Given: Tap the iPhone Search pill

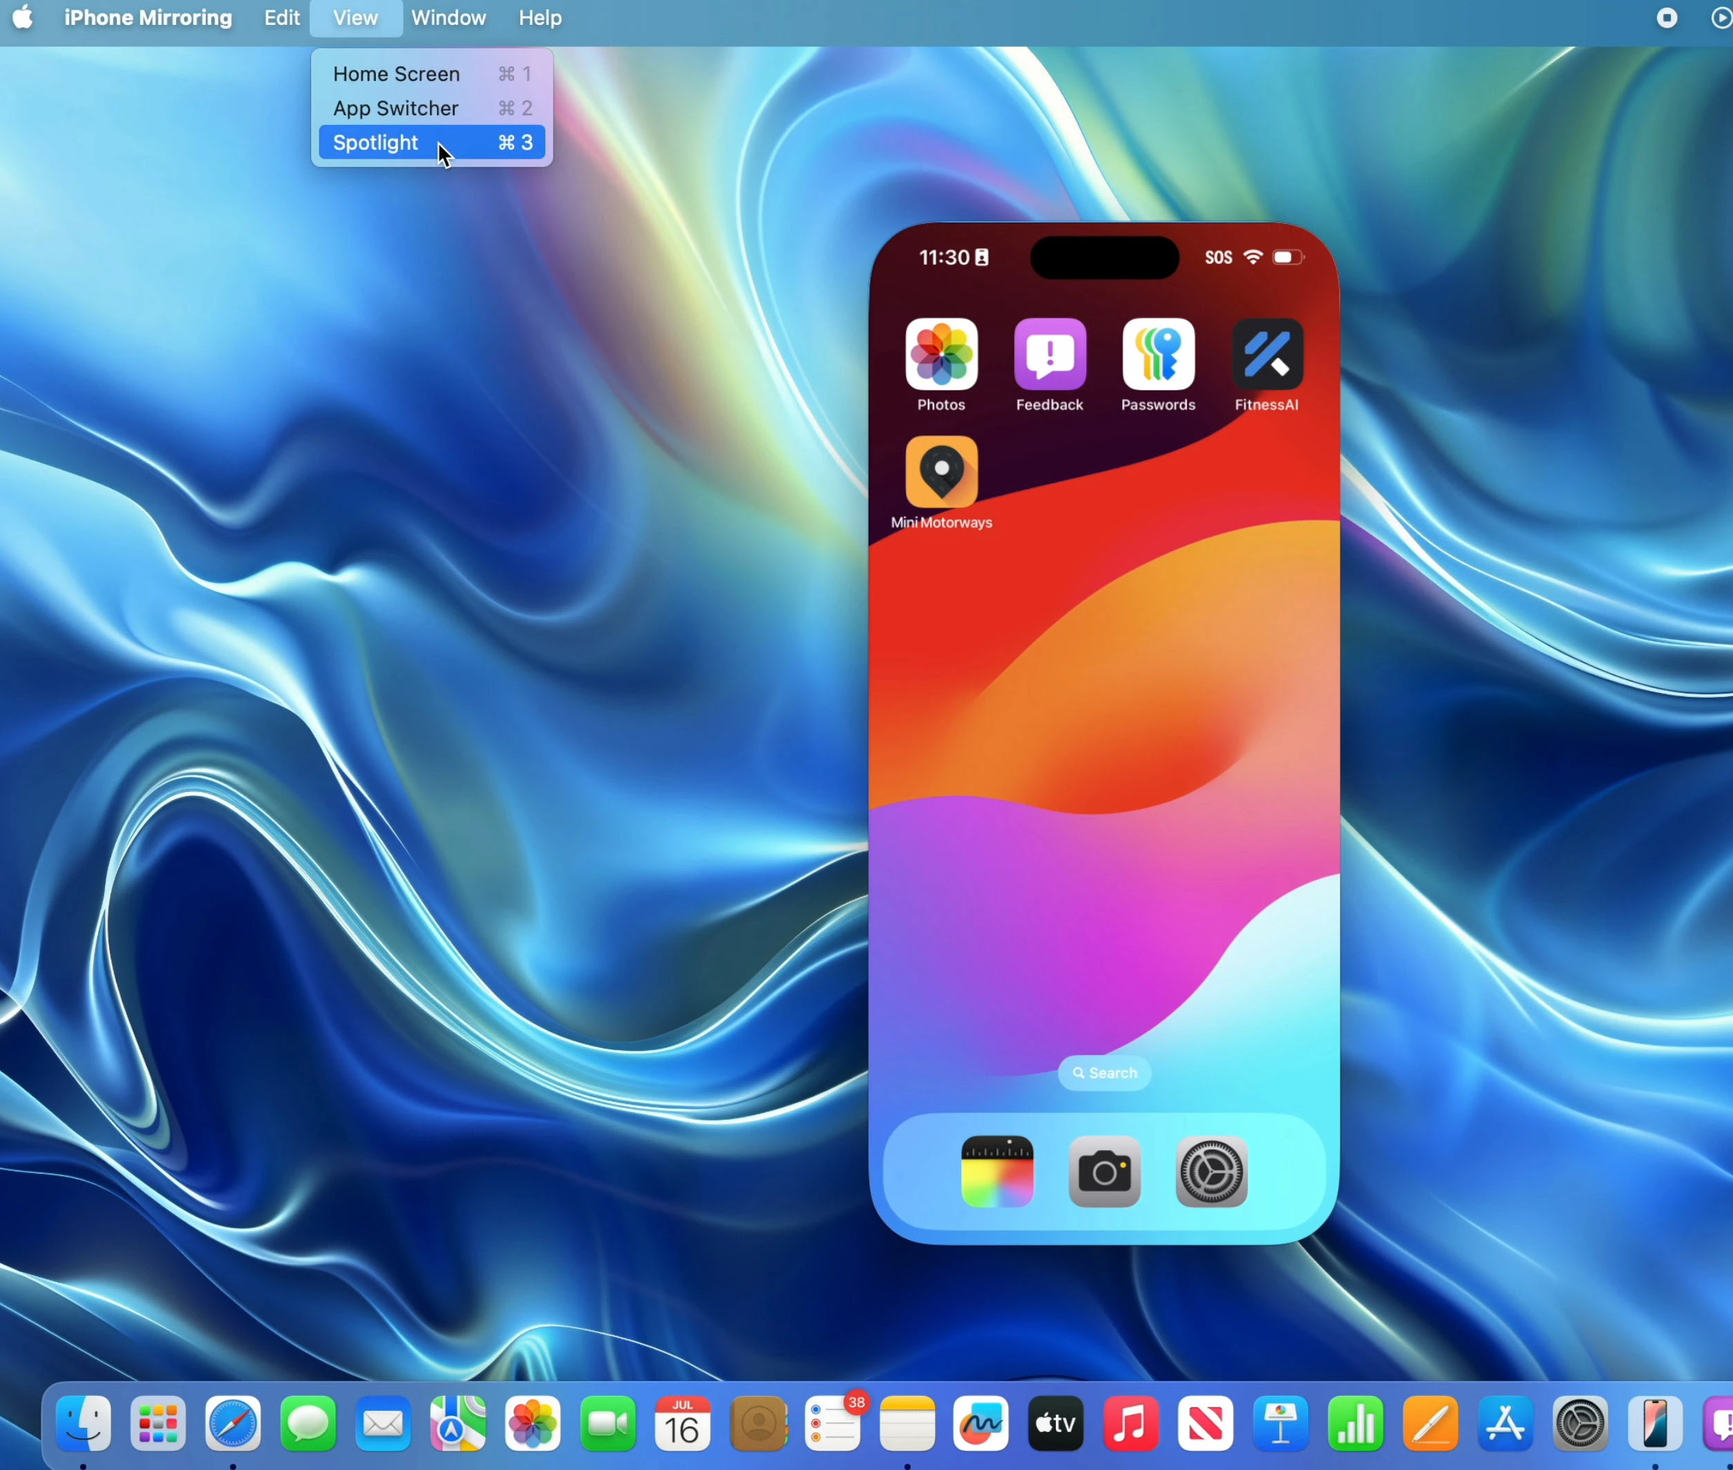Looking at the screenshot, I should pyautogui.click(x=1104, y=1073).
